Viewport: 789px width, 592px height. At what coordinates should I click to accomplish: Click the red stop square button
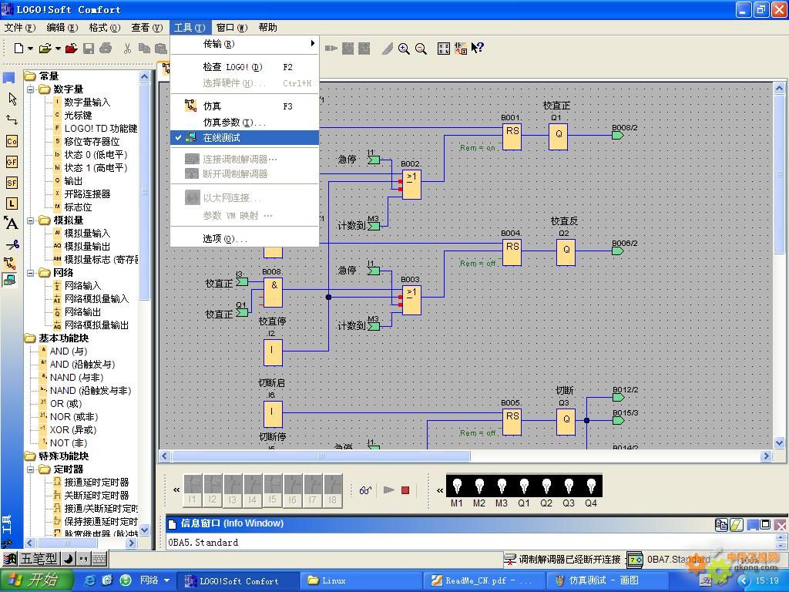coord(405,489)
